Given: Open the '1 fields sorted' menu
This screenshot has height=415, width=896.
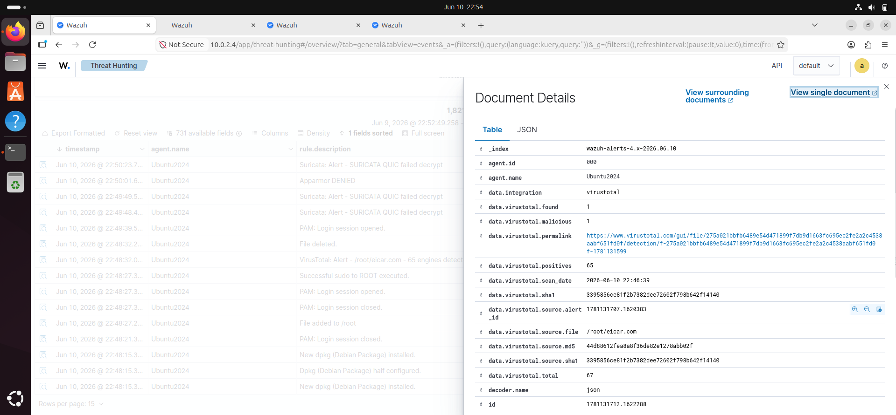Looking at the screenshot, I should tap(366, 133).
